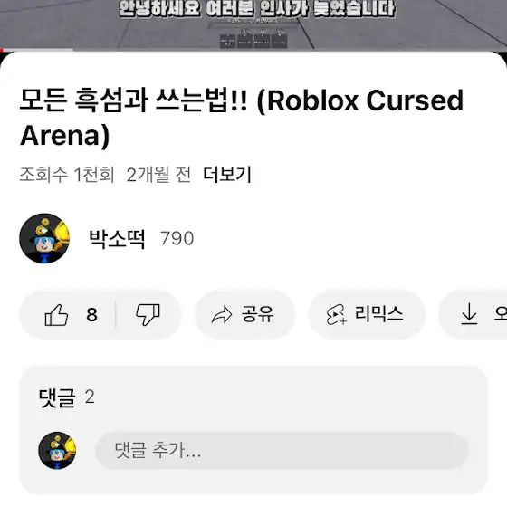Tap the thumbs-up like icon

coord(56,315)
